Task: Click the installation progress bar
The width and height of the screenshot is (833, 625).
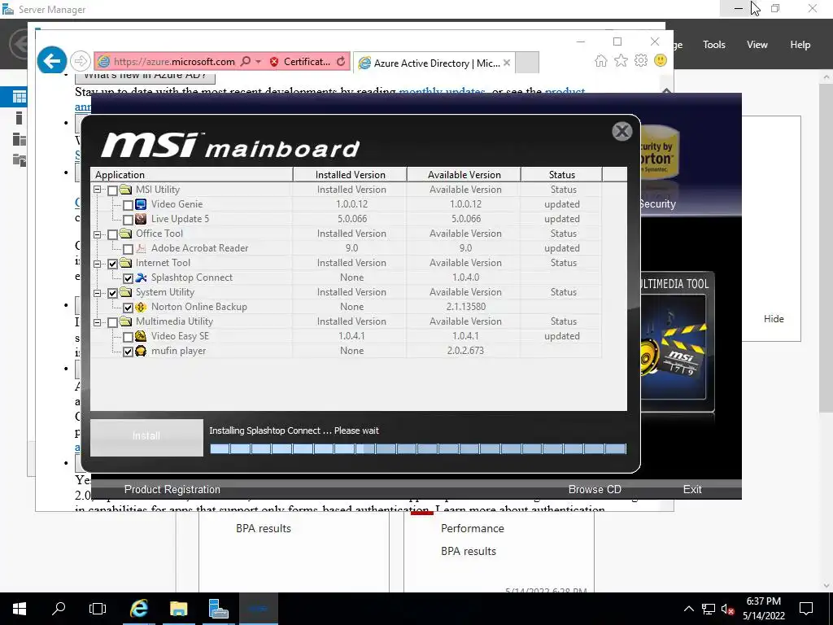Action: click(x=418, y=449)
